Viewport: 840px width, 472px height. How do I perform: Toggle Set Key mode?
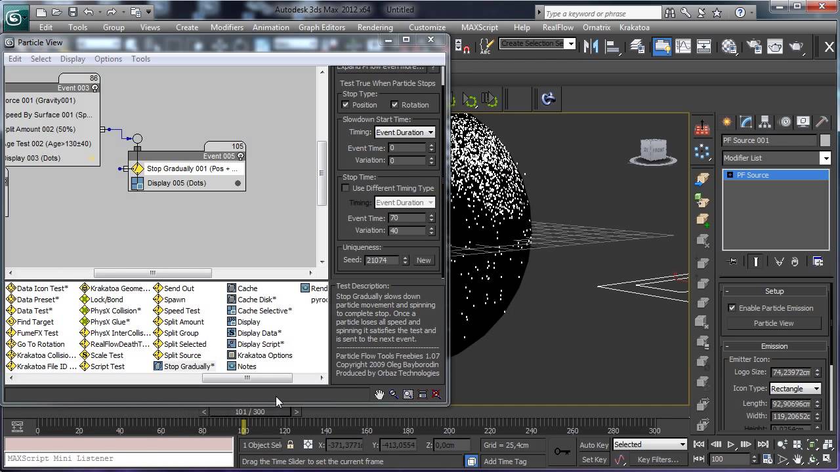[594, 460]
